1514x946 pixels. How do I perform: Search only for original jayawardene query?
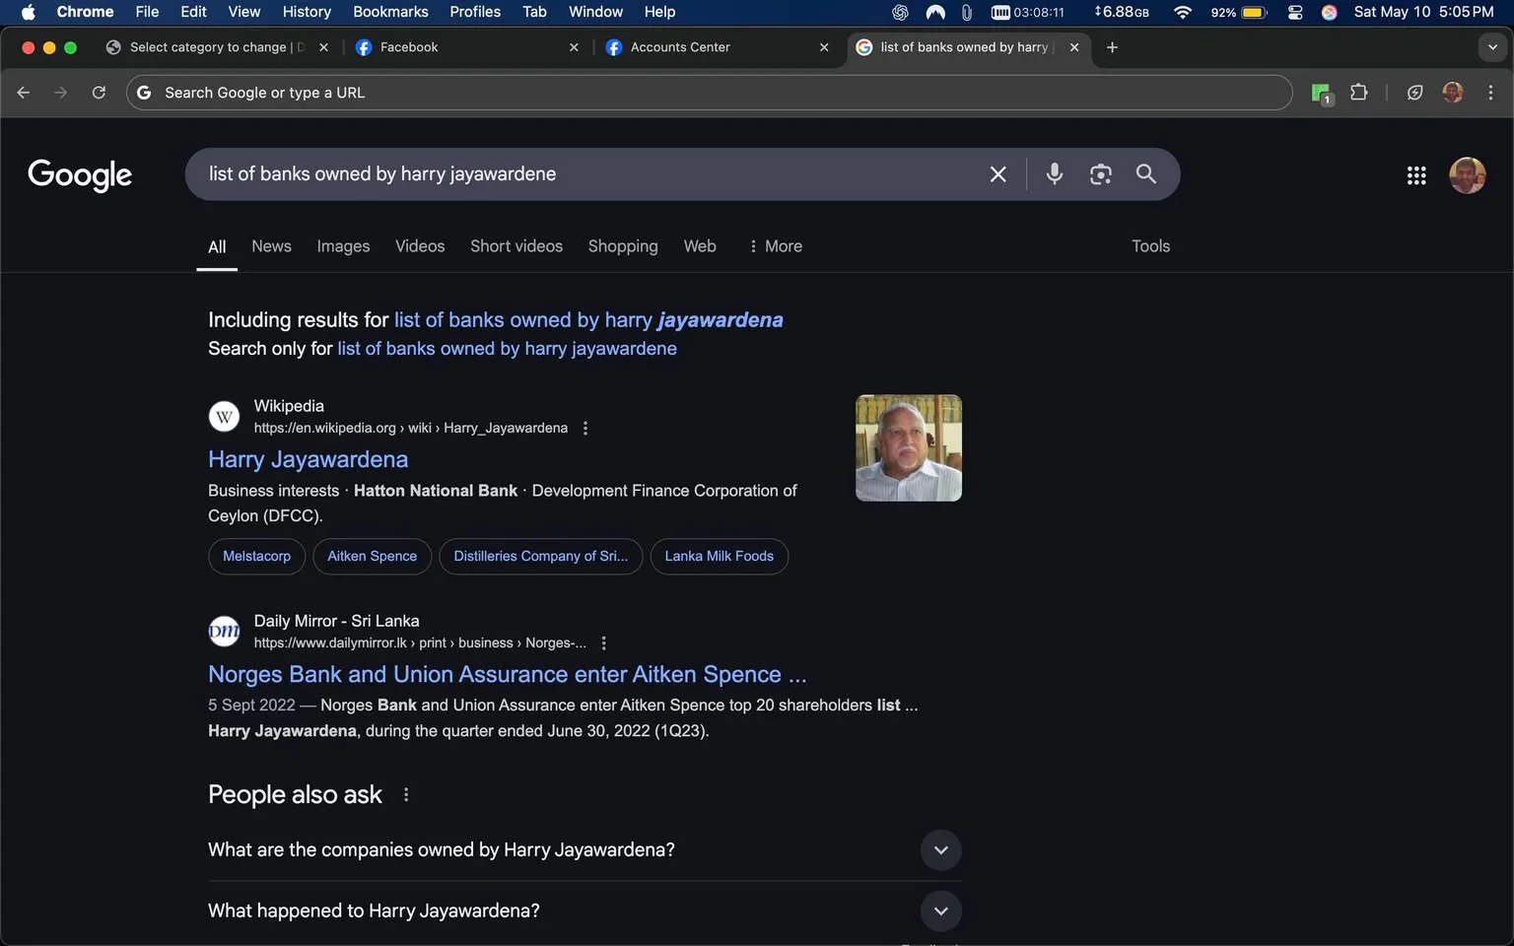(x=507, y=349)
